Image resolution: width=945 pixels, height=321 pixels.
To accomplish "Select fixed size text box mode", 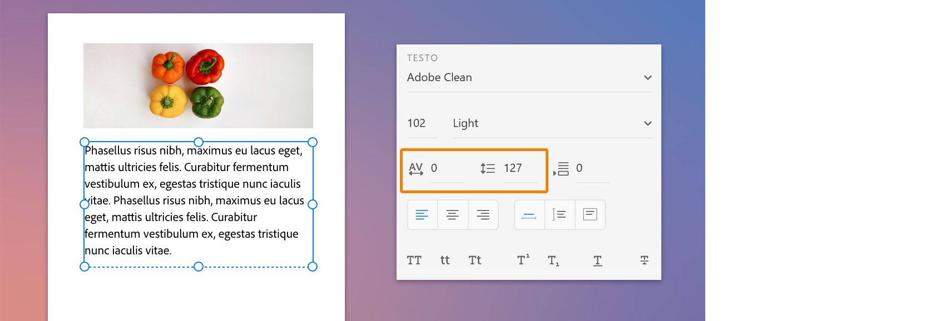I will click(590, 215).
